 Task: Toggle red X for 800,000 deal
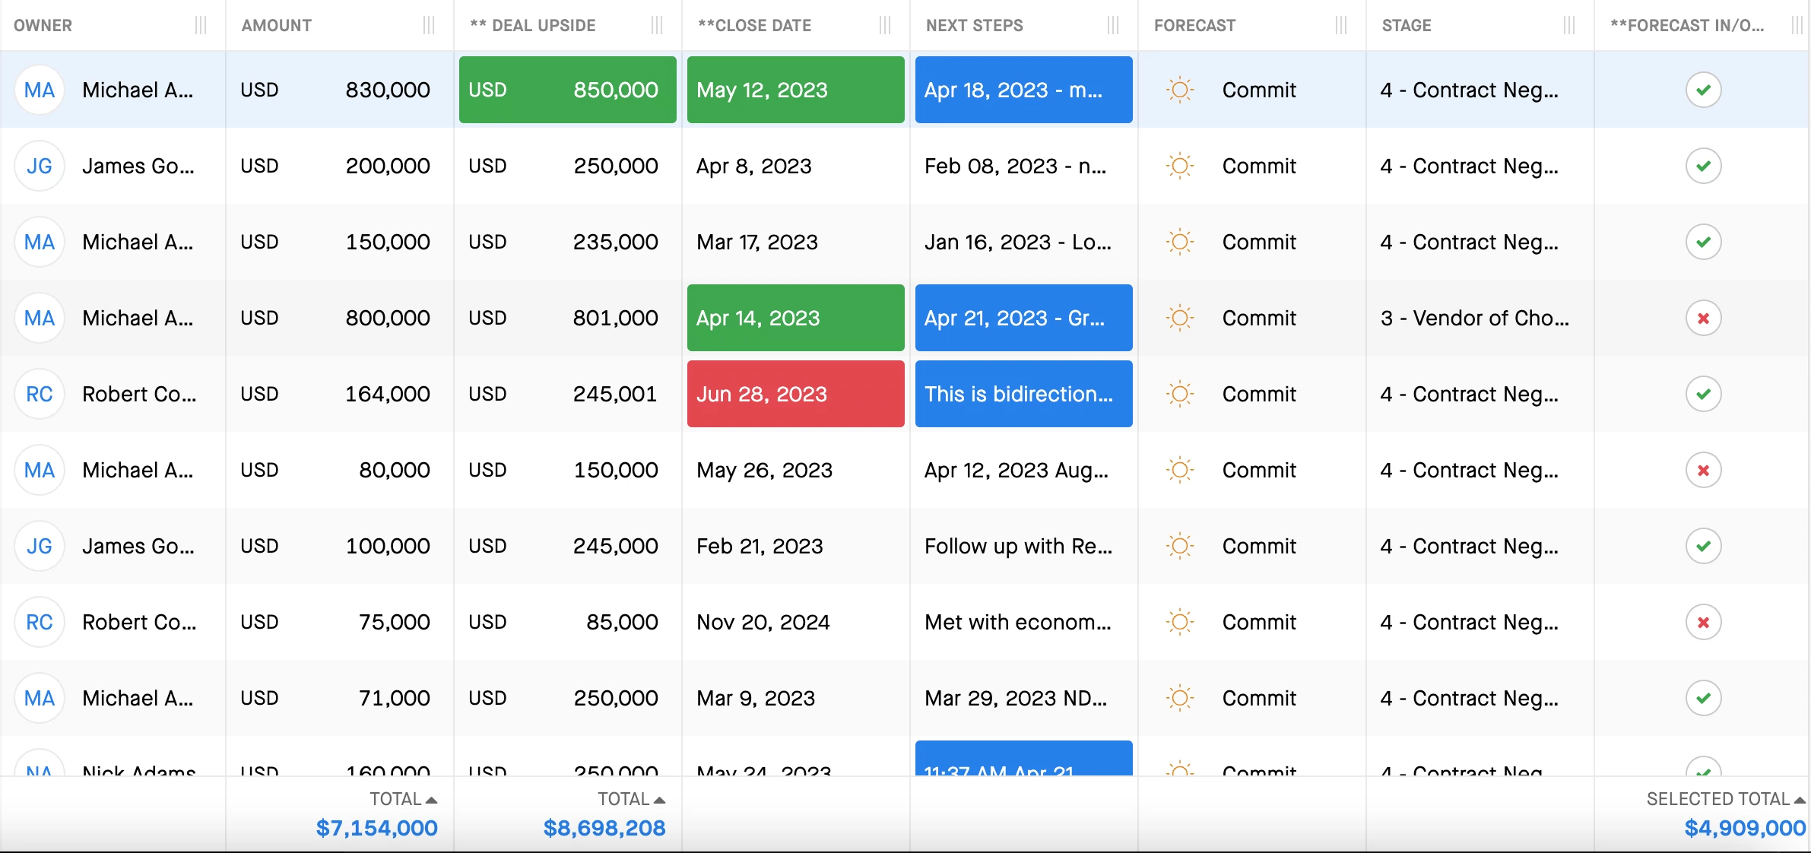pyautogui.click(x=1703, y=318)
